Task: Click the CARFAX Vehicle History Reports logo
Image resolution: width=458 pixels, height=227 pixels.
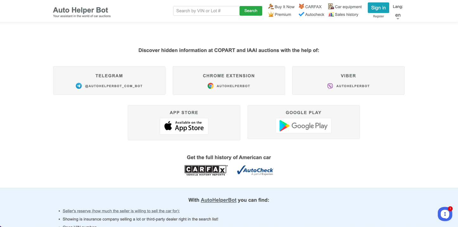Action: point(205,170)
